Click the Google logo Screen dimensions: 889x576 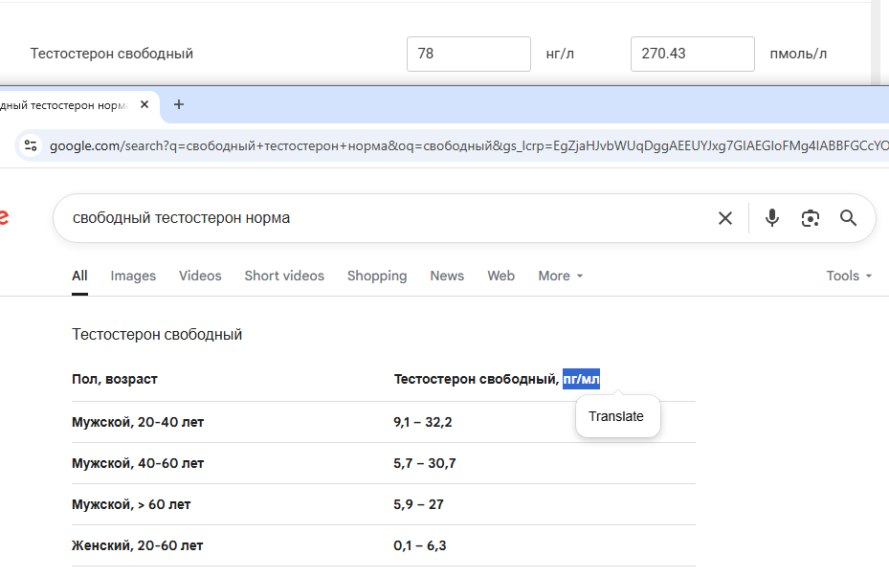pyautogui.click(x=4, y=218)
